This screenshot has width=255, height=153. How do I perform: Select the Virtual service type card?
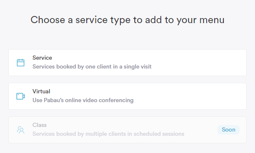(x=127, y=96)
